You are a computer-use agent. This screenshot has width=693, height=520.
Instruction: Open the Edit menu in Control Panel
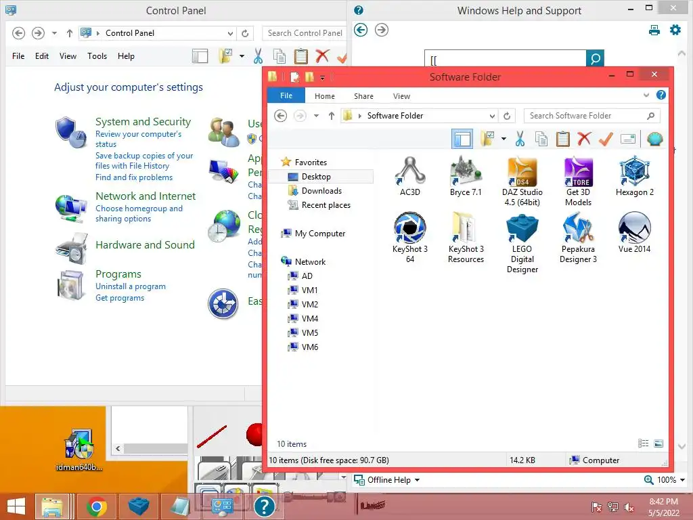(41, 56)
